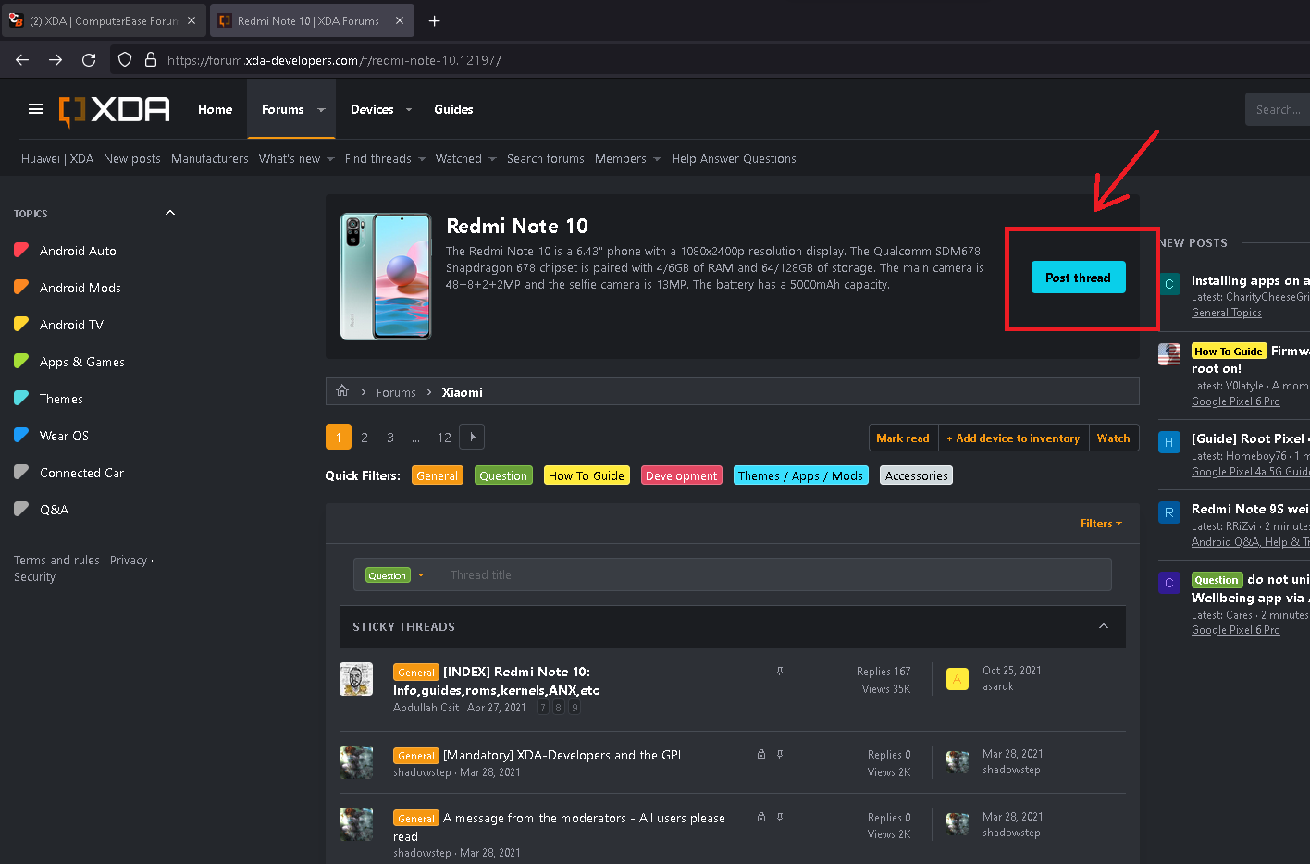Click the Post thread button
Viewport: 1310px width, 864px height.
click(x=1079, y=278)
